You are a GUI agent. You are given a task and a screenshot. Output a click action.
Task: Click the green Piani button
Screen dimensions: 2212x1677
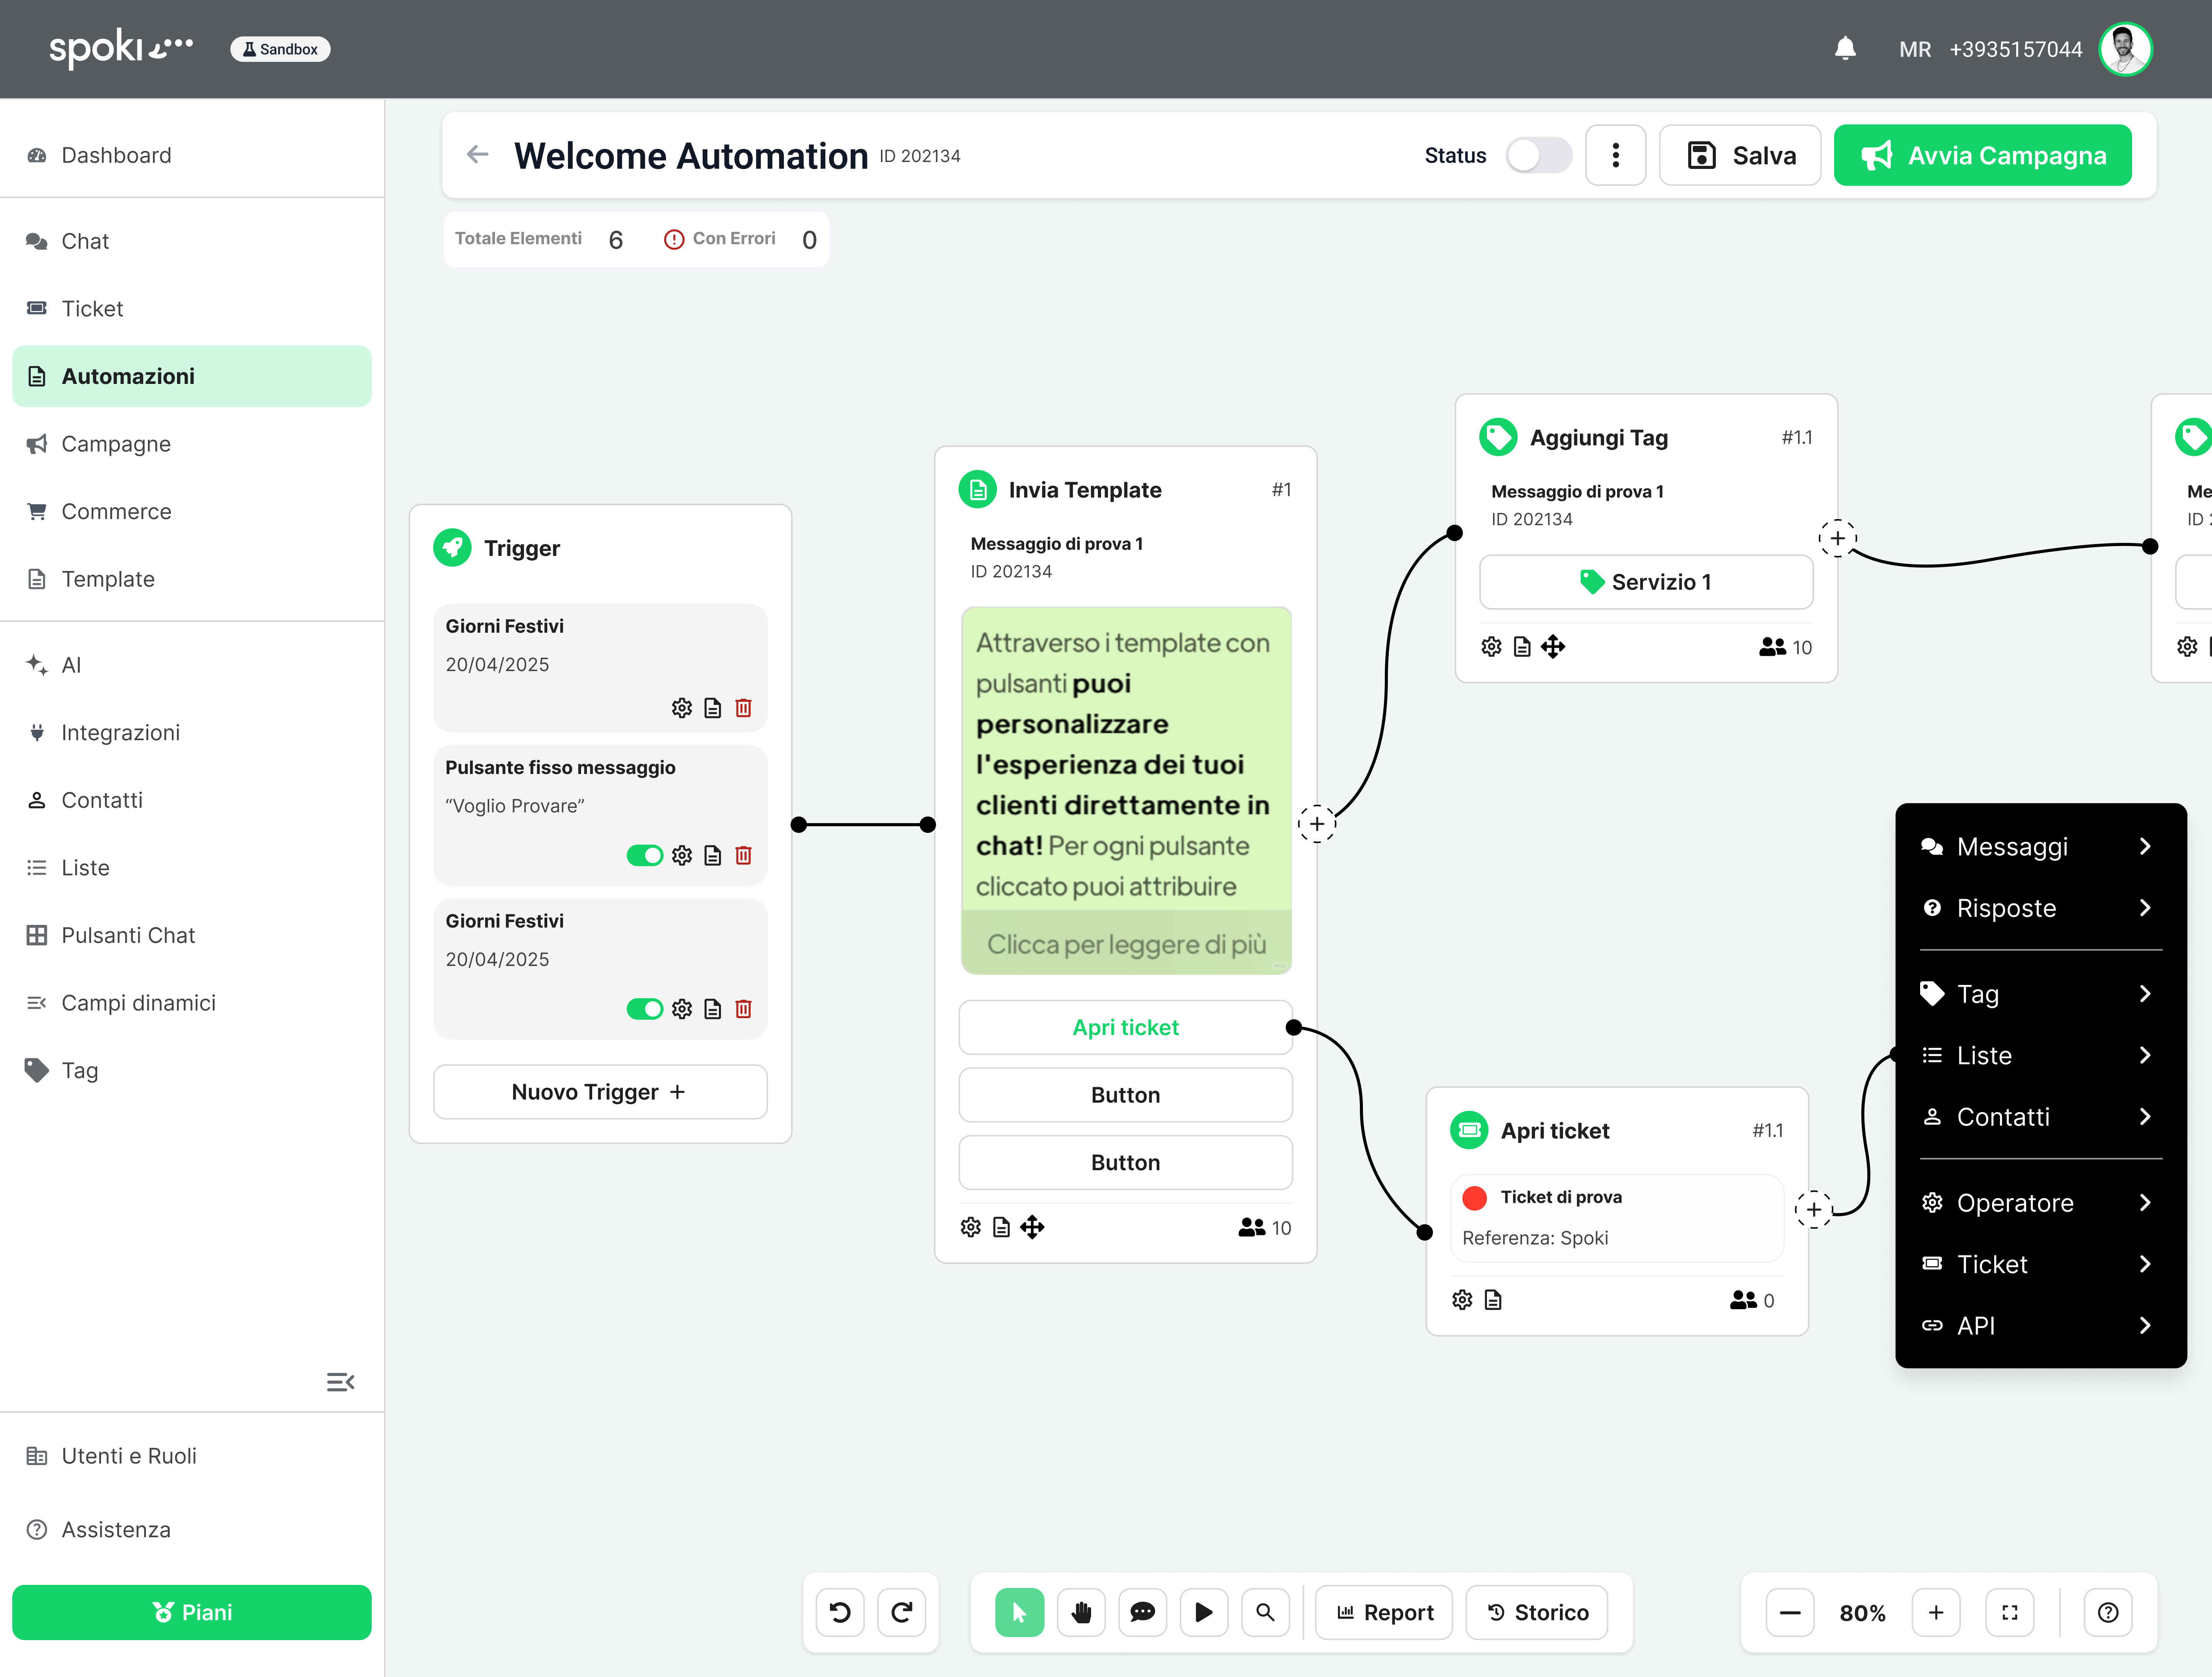point(192,1612)
